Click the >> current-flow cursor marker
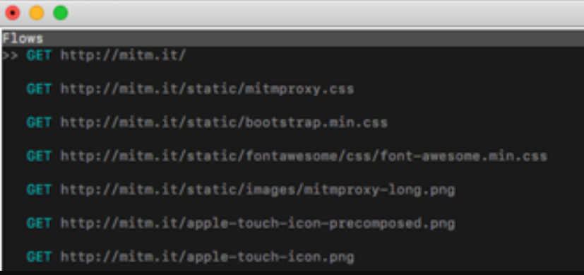The height and width of the screenshot is (275, 584). [10, 56]
